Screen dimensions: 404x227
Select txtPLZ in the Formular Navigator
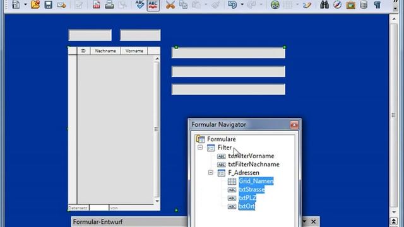(247, 198)
